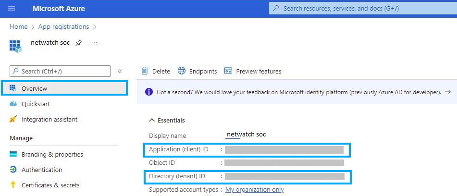Click the Quickstart cloud icon
457x196 pixels.
coord(13,104)
